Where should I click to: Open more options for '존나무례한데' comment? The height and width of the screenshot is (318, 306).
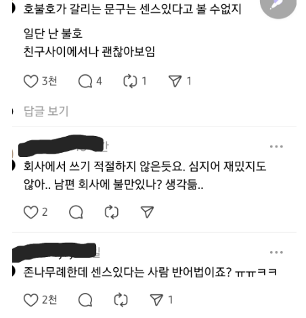coord(276,252)
